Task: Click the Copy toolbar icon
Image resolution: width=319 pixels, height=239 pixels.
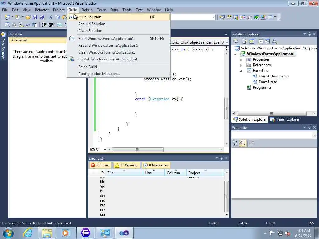Action: coord(58,17)
